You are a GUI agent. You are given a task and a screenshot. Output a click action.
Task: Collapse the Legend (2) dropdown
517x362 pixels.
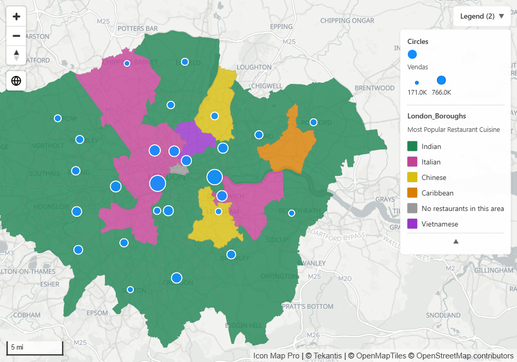click(x=482, y=16)
